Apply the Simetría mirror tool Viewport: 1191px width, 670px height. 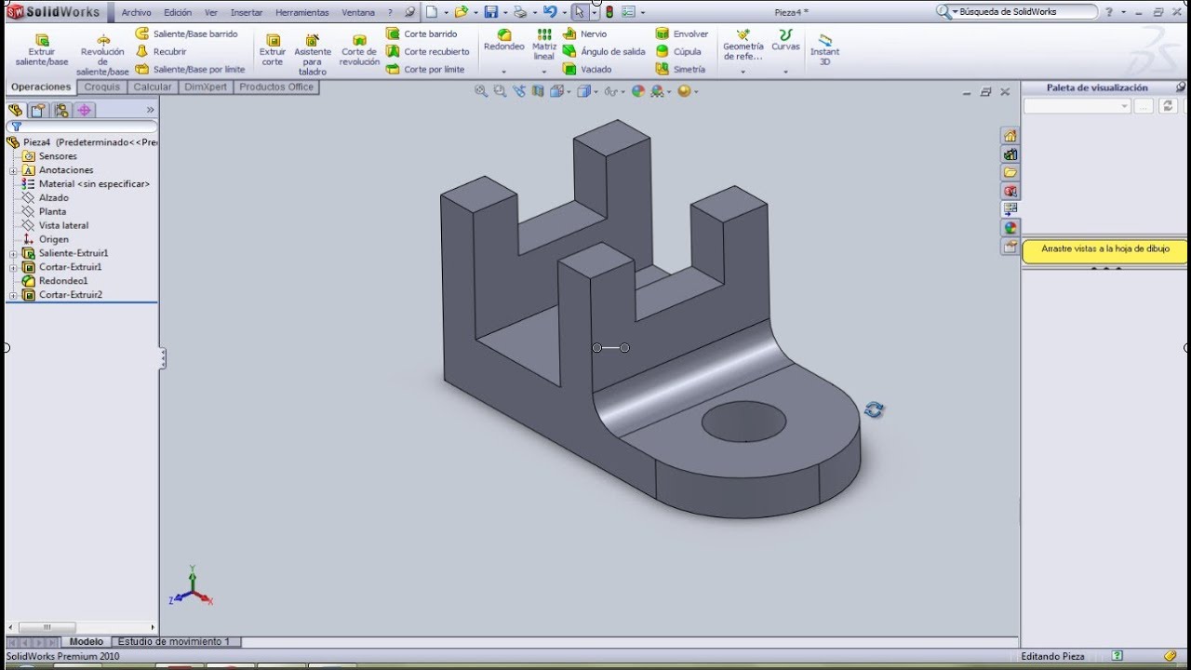coord(680,69)
